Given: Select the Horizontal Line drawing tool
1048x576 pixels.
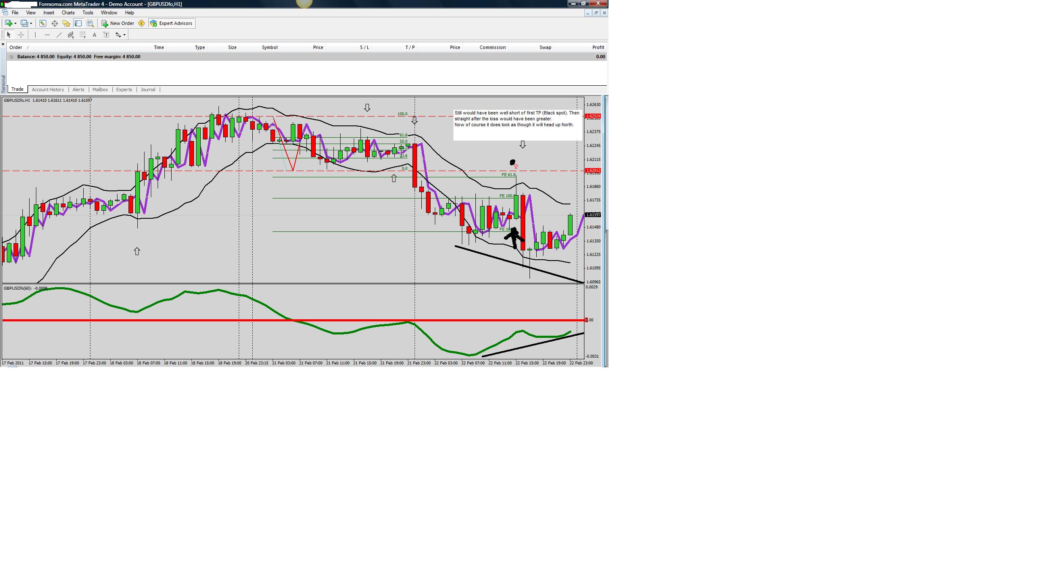Looking at the screenshot, I should (x=47, y=35).
